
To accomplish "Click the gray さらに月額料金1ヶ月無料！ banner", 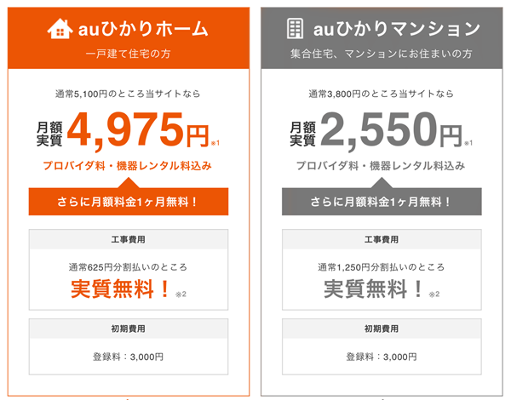I will (x=382, y=202).
